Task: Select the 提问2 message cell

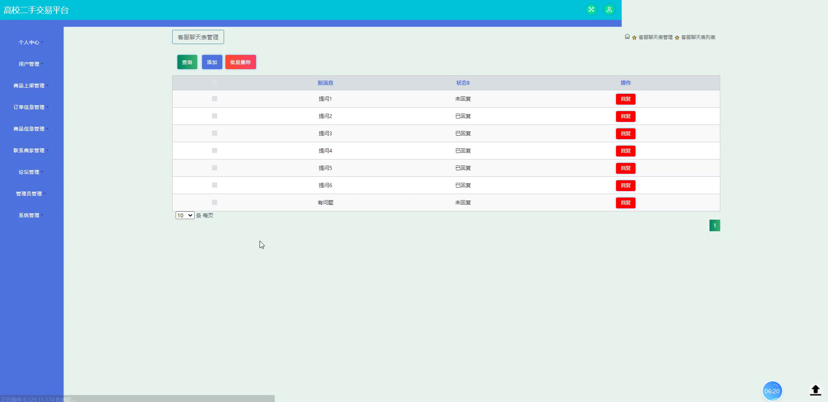Action: (x=325, y=116)
